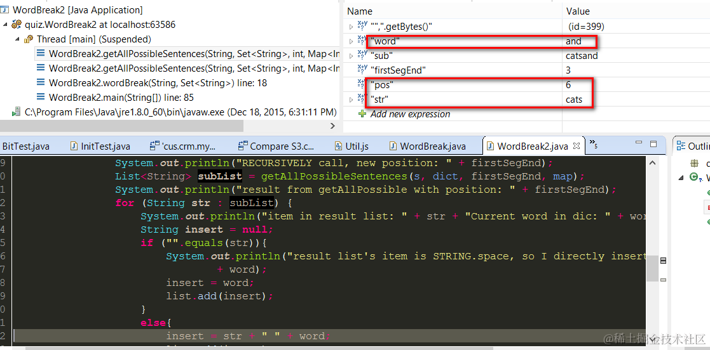Minimize the editor area
Image resolution: width=710 pixels, height=350 pixels.
click(x=639, y=143)
